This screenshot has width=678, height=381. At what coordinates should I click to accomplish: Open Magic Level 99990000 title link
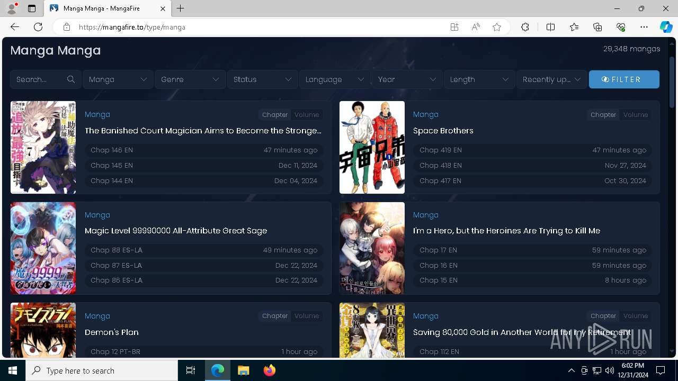(176, 231)
